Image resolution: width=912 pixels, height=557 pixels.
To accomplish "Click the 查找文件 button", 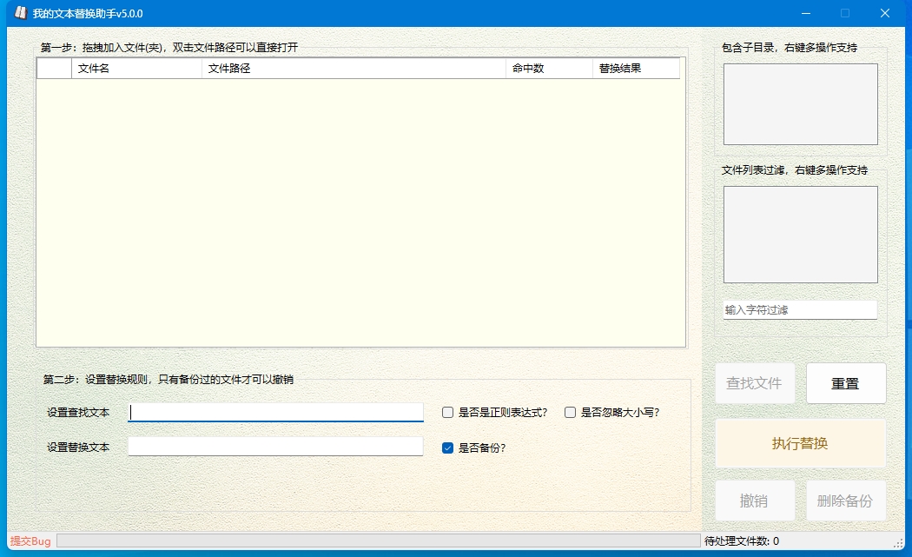I will click(755, 383).
